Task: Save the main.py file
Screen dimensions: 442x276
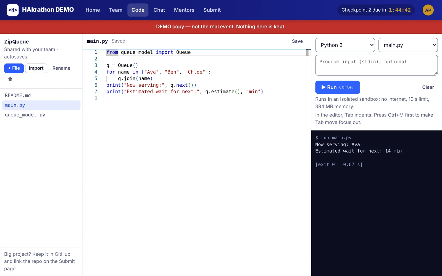Action: (x=297, y=41)
